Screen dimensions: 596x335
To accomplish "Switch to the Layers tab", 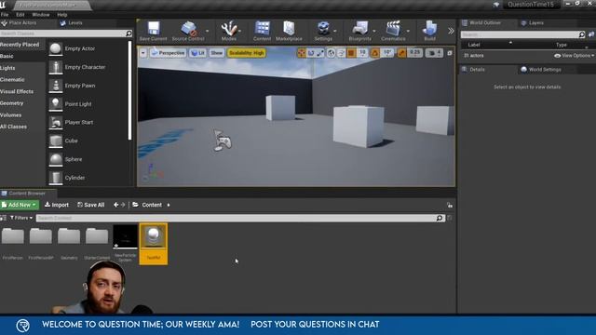I will 533,23.
